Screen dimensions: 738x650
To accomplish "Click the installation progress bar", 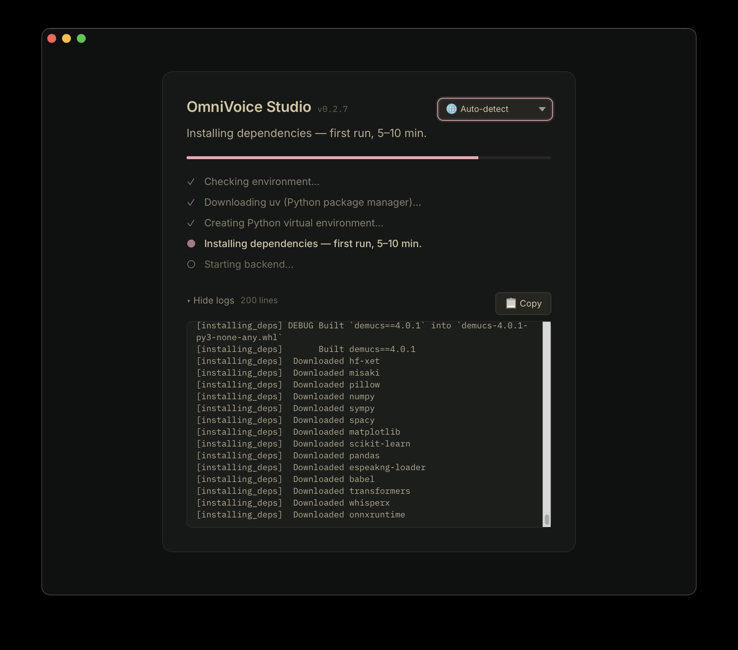I will 369,158.
